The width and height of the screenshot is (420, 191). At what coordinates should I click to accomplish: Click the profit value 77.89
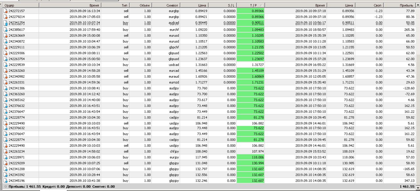(410, 11)
